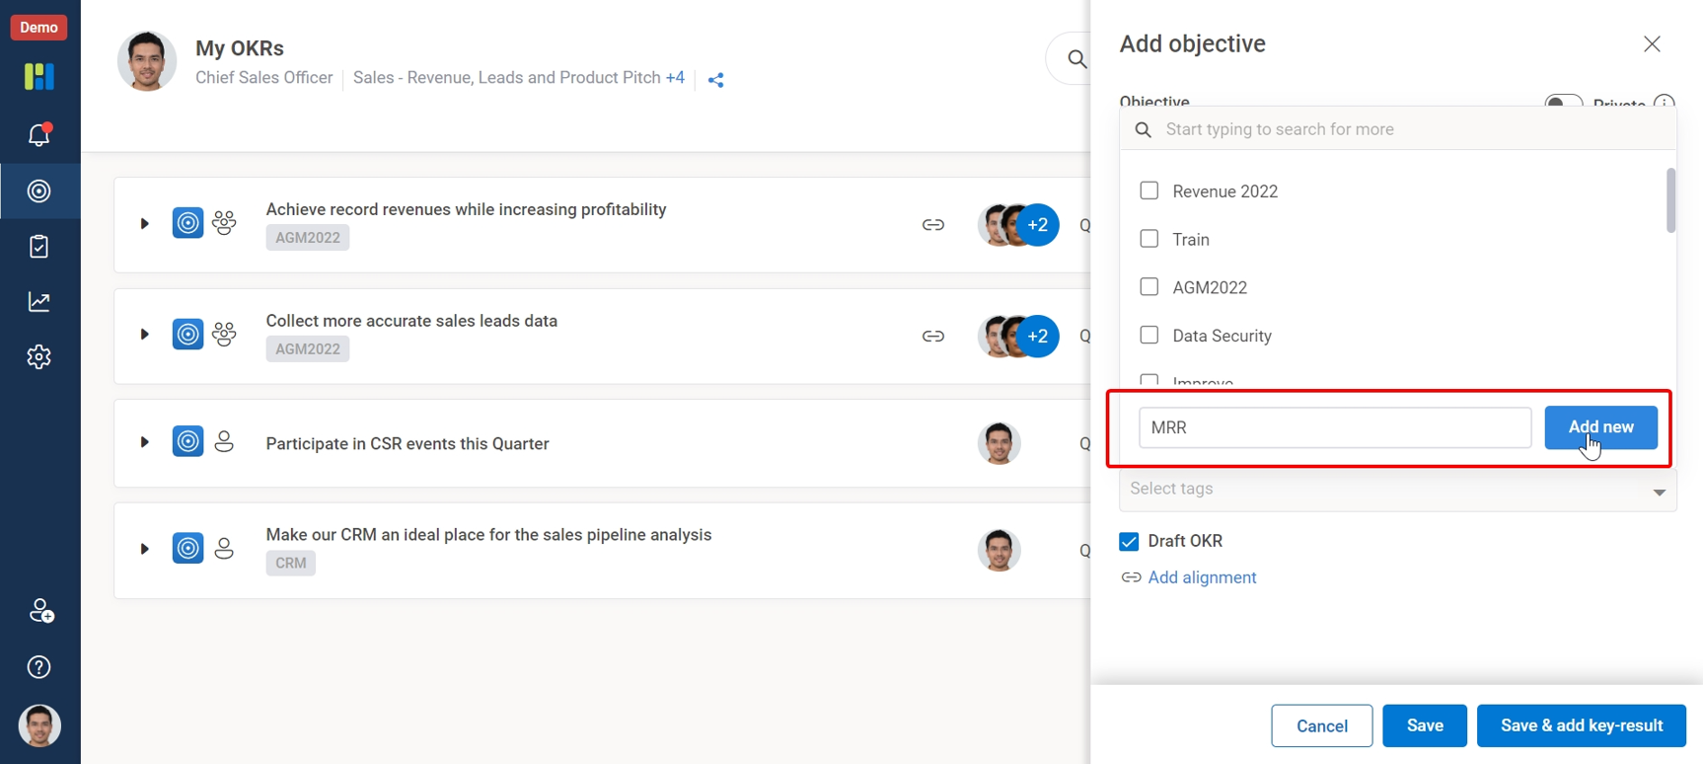Click the share icon beside team names
Screen dimensions: 1703x764
click(x=716, y=80)
